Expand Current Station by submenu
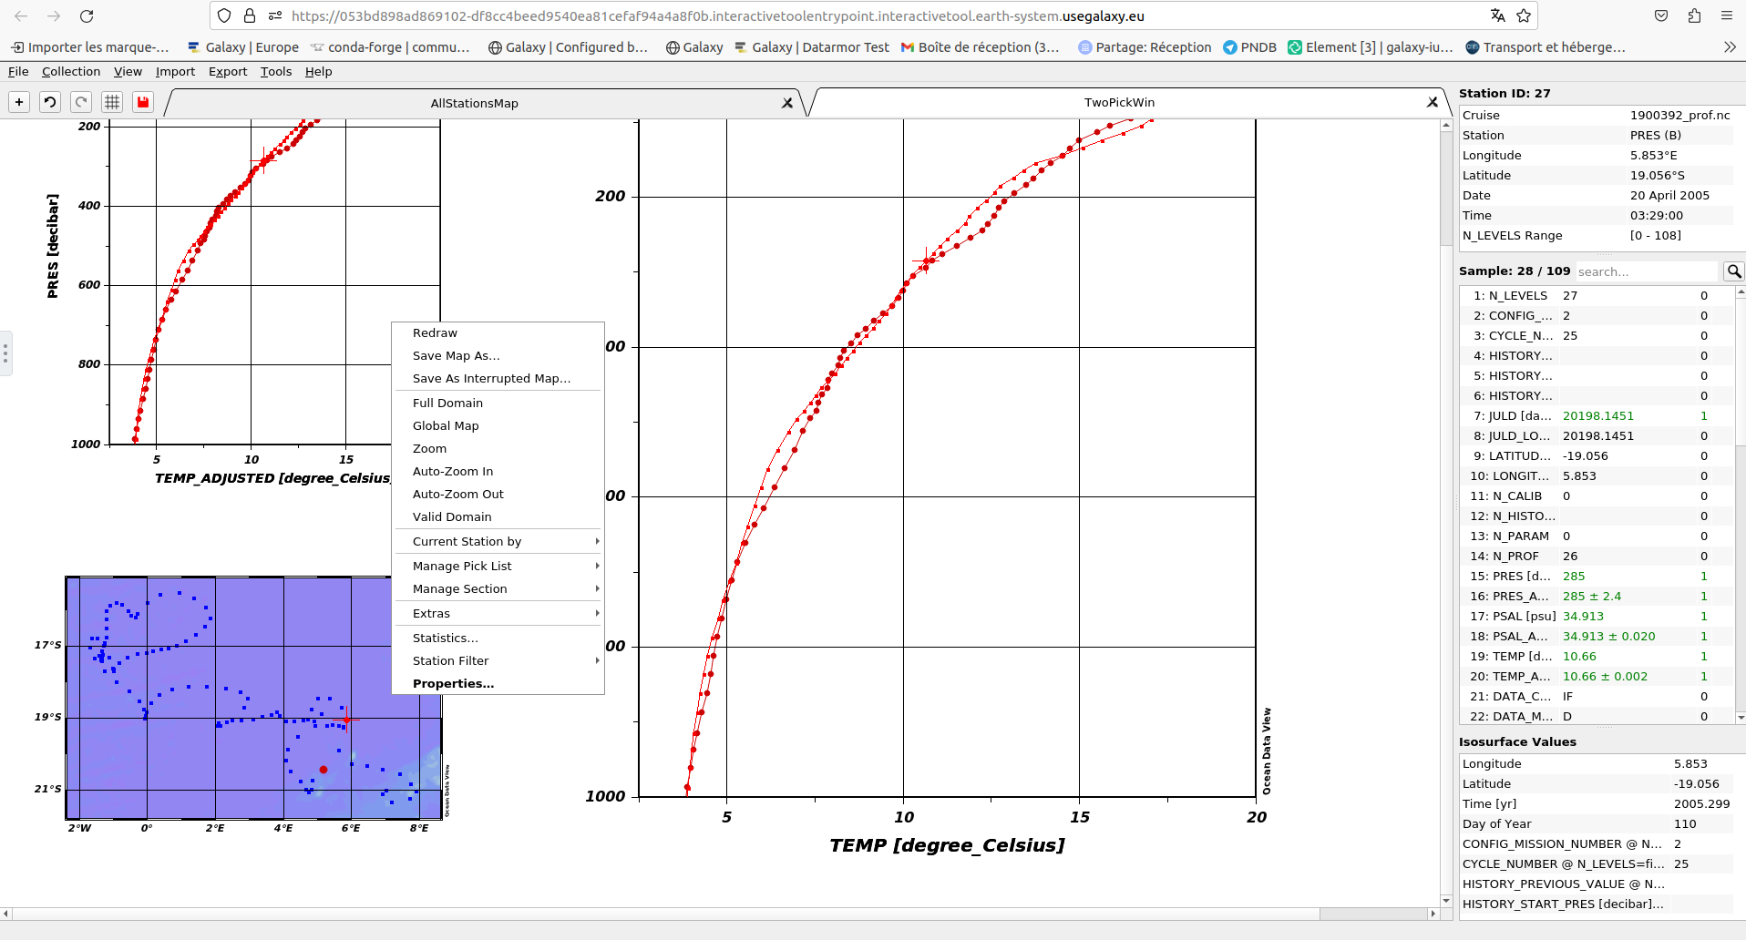 click(x=498, y=542)
